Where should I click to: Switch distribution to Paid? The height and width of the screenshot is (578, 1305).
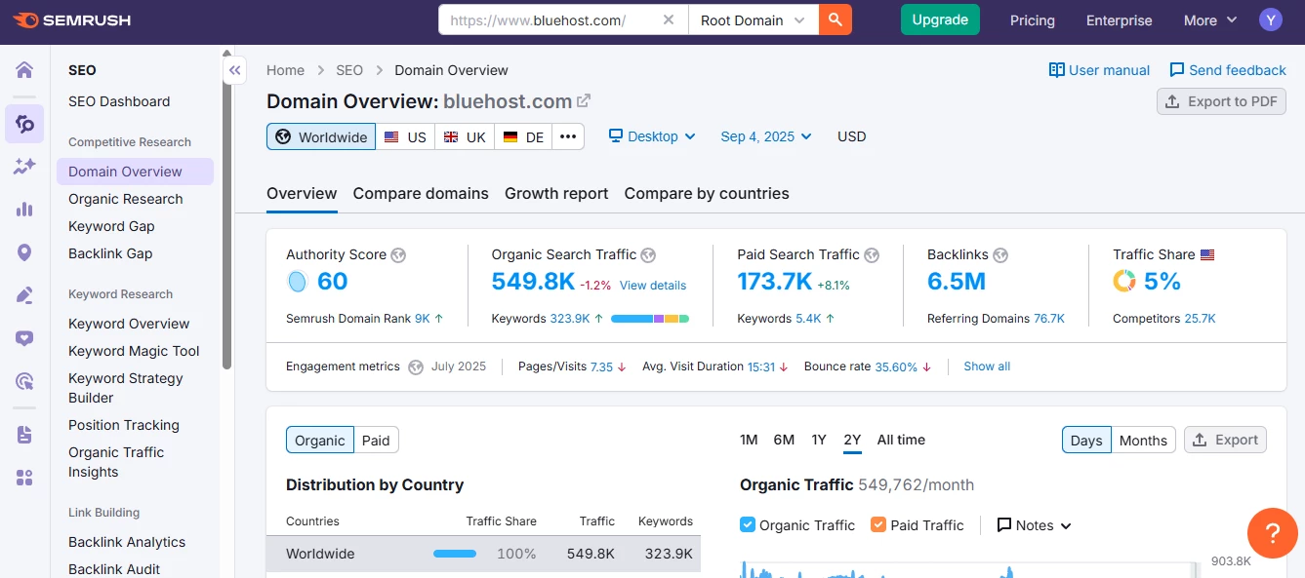pos(376,441)
